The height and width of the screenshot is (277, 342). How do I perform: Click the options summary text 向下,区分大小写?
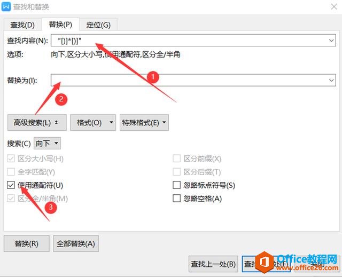[115, 54]
